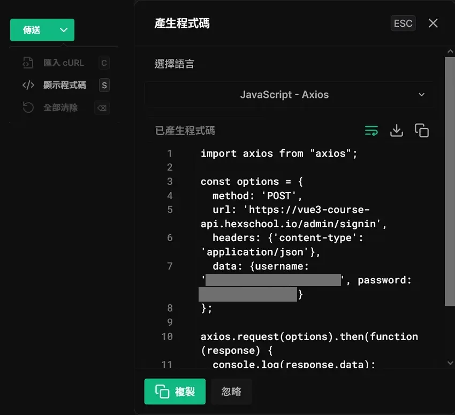Screen dimensions: 455x415
Task: Click the green 複製 copy button
Action: coord(175,391)
